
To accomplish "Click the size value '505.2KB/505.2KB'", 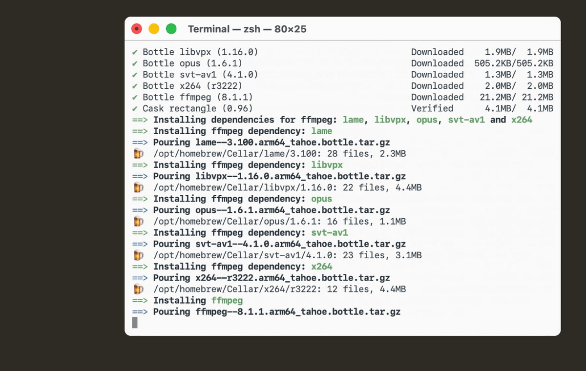I will 514,63.
